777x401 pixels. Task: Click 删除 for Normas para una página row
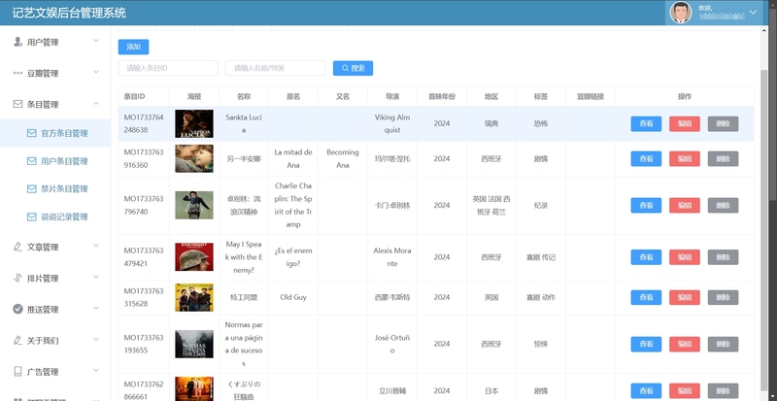click(723, 344)
